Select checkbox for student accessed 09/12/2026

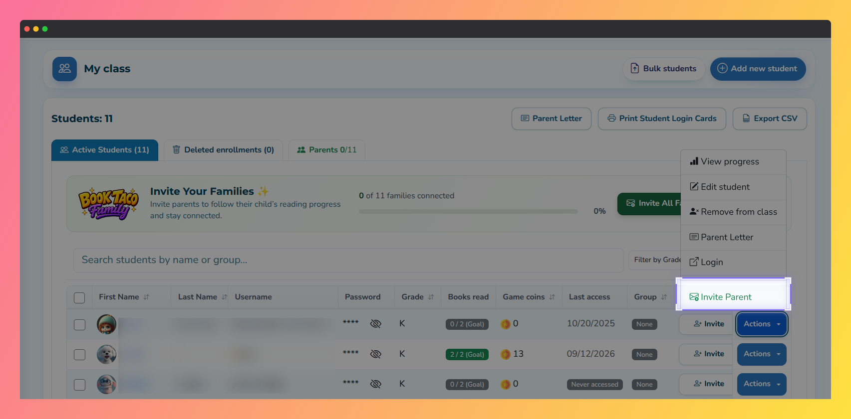click(x=79, y=355)
